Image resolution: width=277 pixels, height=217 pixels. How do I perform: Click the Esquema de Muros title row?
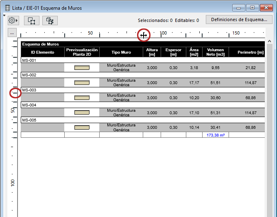[x=143, y=44]
